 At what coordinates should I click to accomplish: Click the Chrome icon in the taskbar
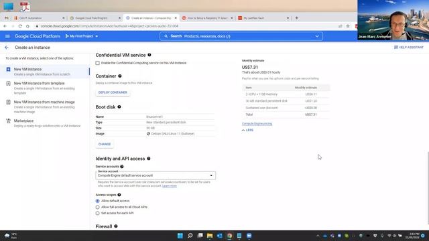(229, 236)
